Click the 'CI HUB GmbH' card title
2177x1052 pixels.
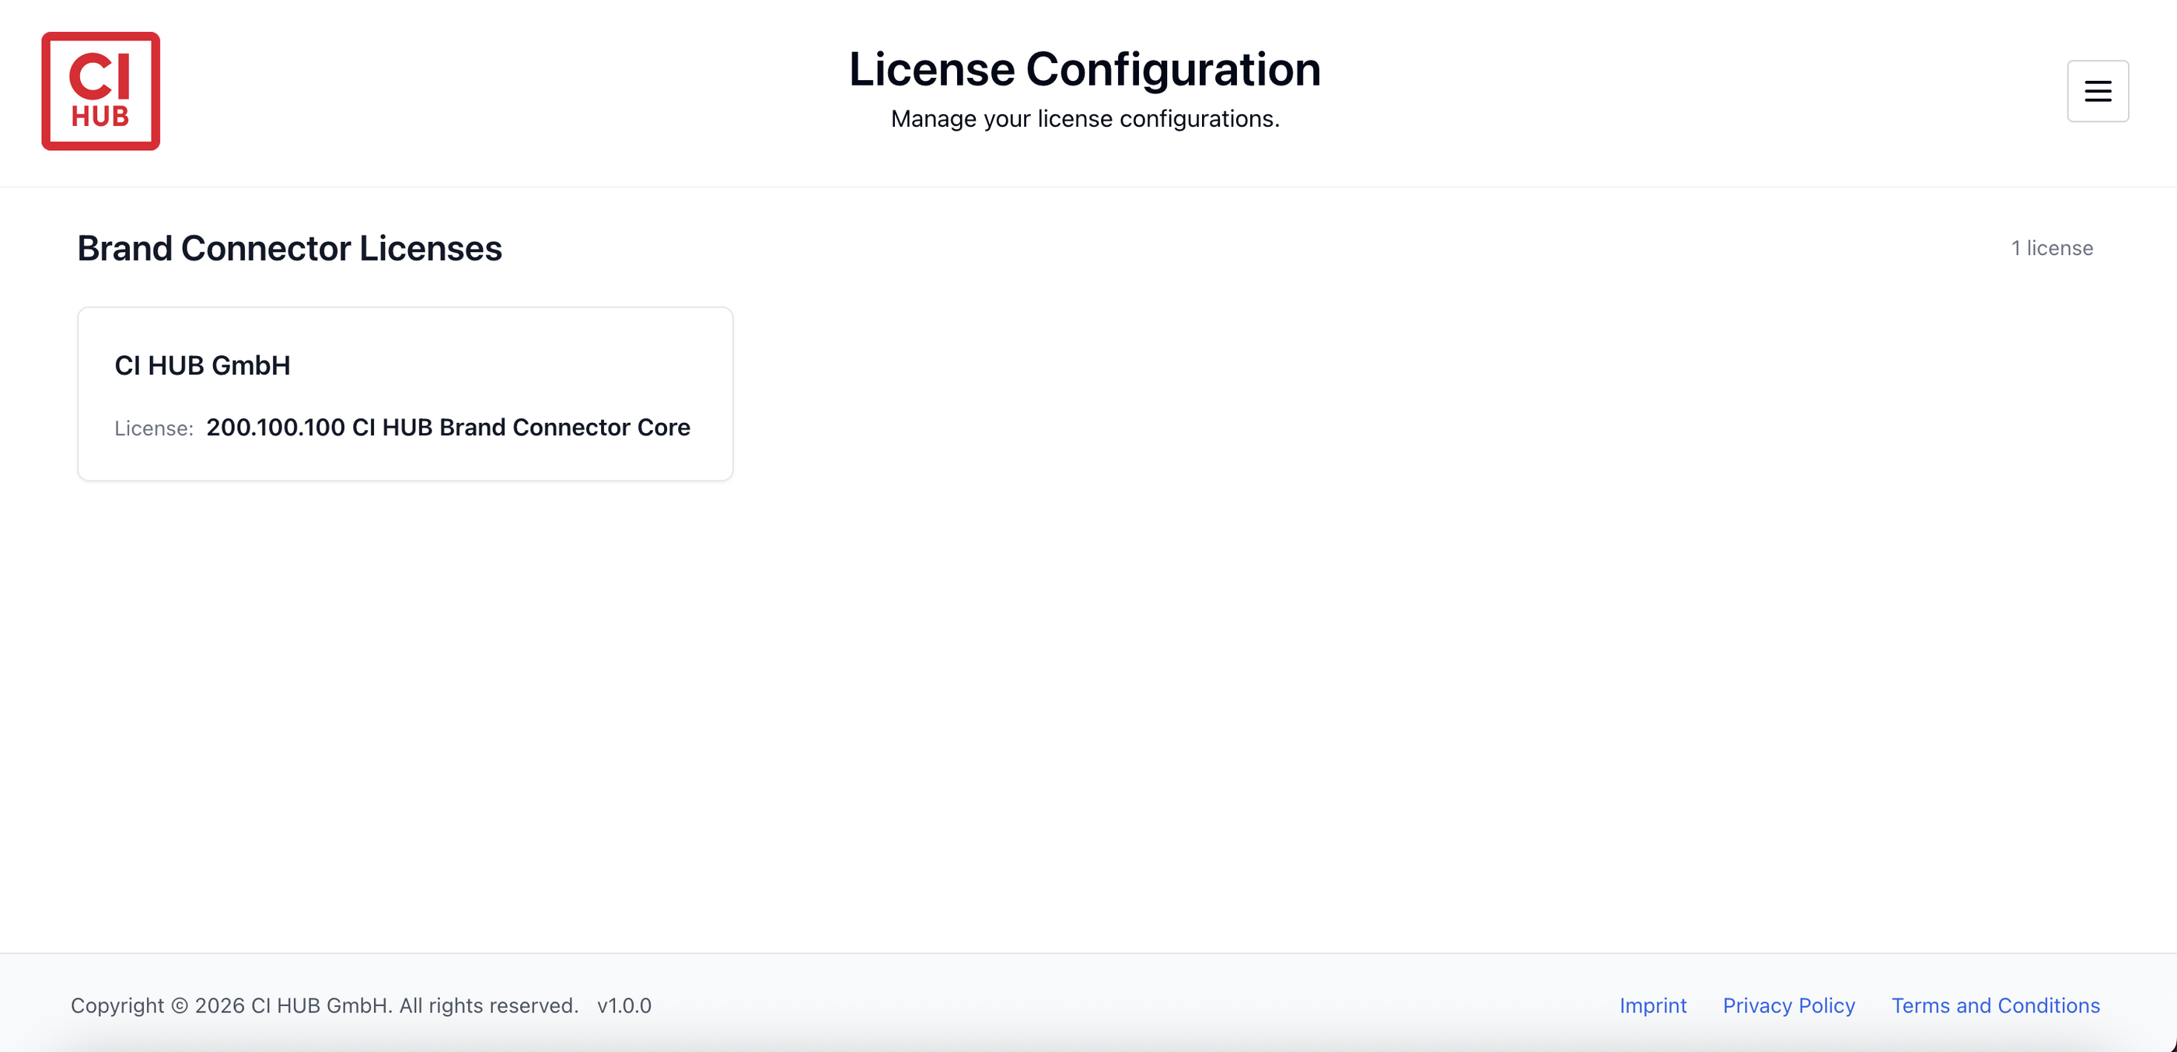coord(202,365)
